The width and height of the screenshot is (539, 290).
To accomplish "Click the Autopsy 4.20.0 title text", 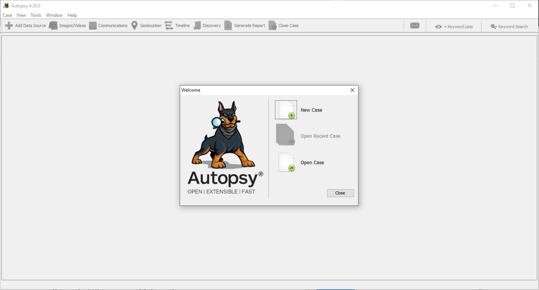I will coord(26,6).
